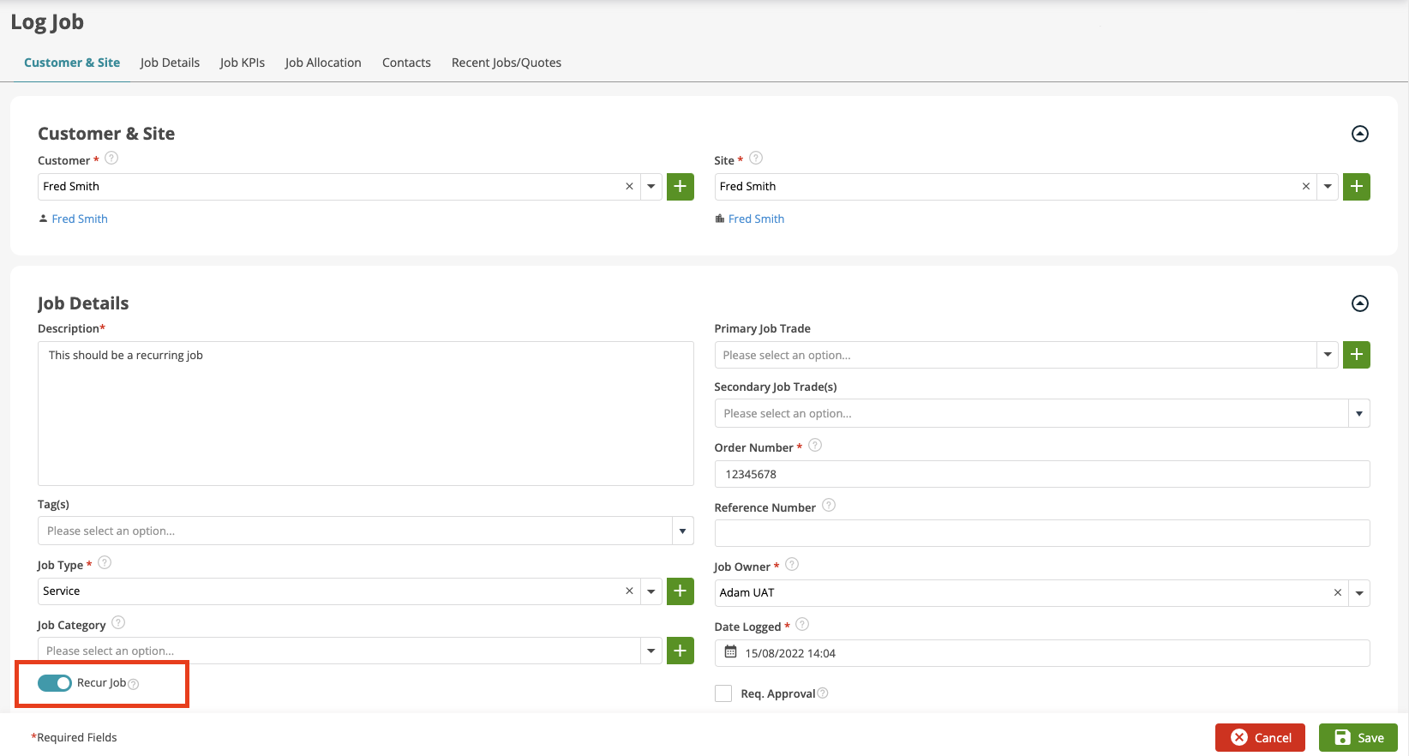Expand the Secondary Job Trade(s) dropdown
Image resolution: width=1409 pixels, height=756 pixels.
1359,413
